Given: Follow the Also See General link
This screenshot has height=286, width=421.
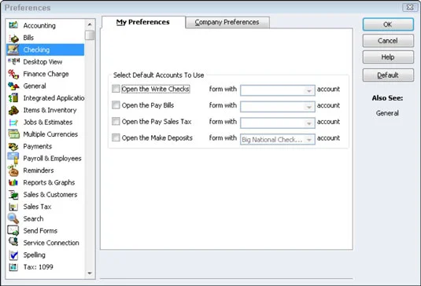Looking at the screenshot, I should 387,113.
